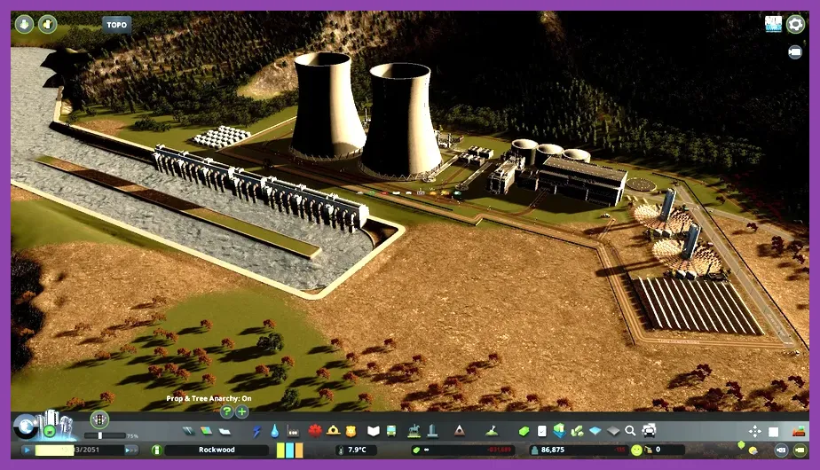The width and height of the screenshot is (820, 470).
Task: Click the weather sun-cloud icon
Action: [x=753, y=450]
